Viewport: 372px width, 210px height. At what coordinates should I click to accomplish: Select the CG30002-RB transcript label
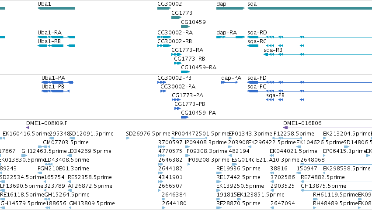point(174,41)
